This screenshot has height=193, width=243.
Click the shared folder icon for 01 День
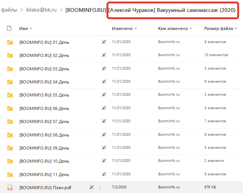pyautogui.click(x=10, y=42)
